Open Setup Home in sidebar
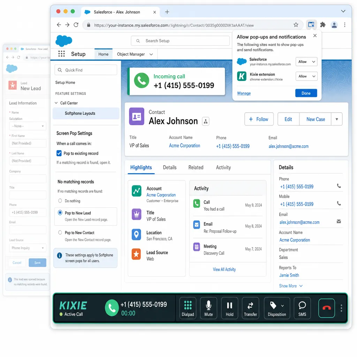 pos(65,82)
